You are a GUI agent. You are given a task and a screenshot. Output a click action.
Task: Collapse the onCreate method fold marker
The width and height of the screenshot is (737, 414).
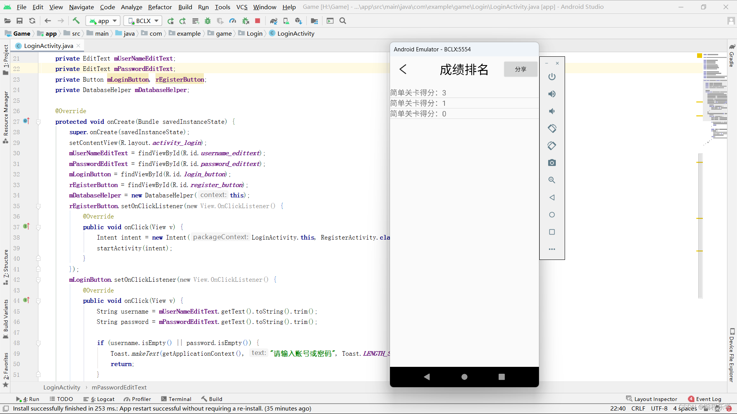tap(38, 122)
